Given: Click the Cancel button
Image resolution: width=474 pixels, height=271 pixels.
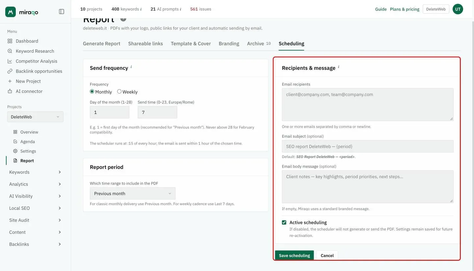Looking at the screenshot, I should click(x=327, y=256).
